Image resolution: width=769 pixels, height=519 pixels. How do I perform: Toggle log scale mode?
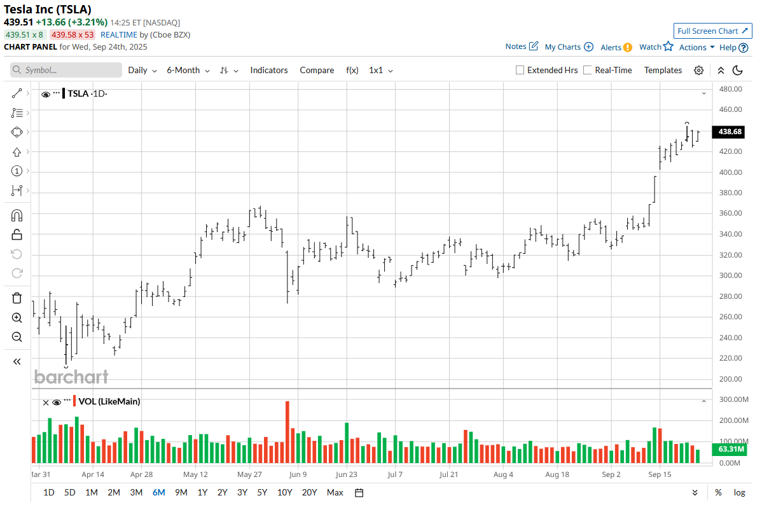coord(739,492)
